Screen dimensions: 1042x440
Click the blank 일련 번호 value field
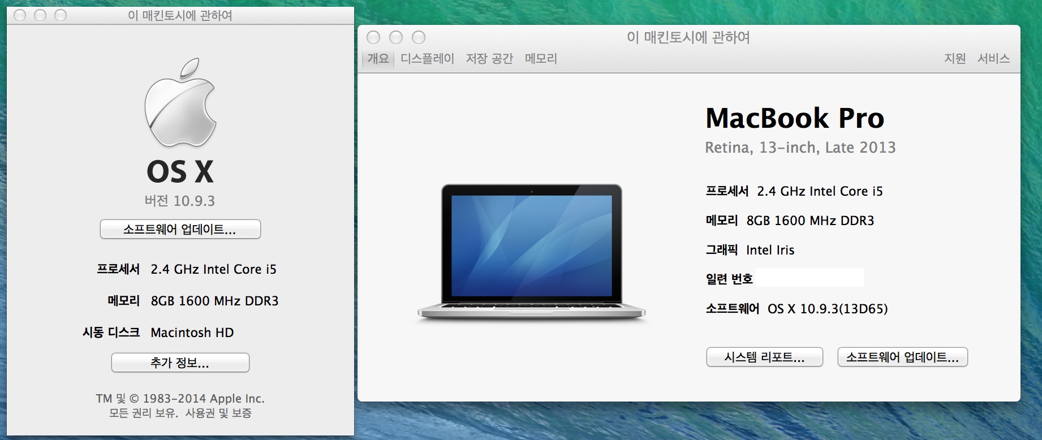pyautogui.click(x=810, y=278)
